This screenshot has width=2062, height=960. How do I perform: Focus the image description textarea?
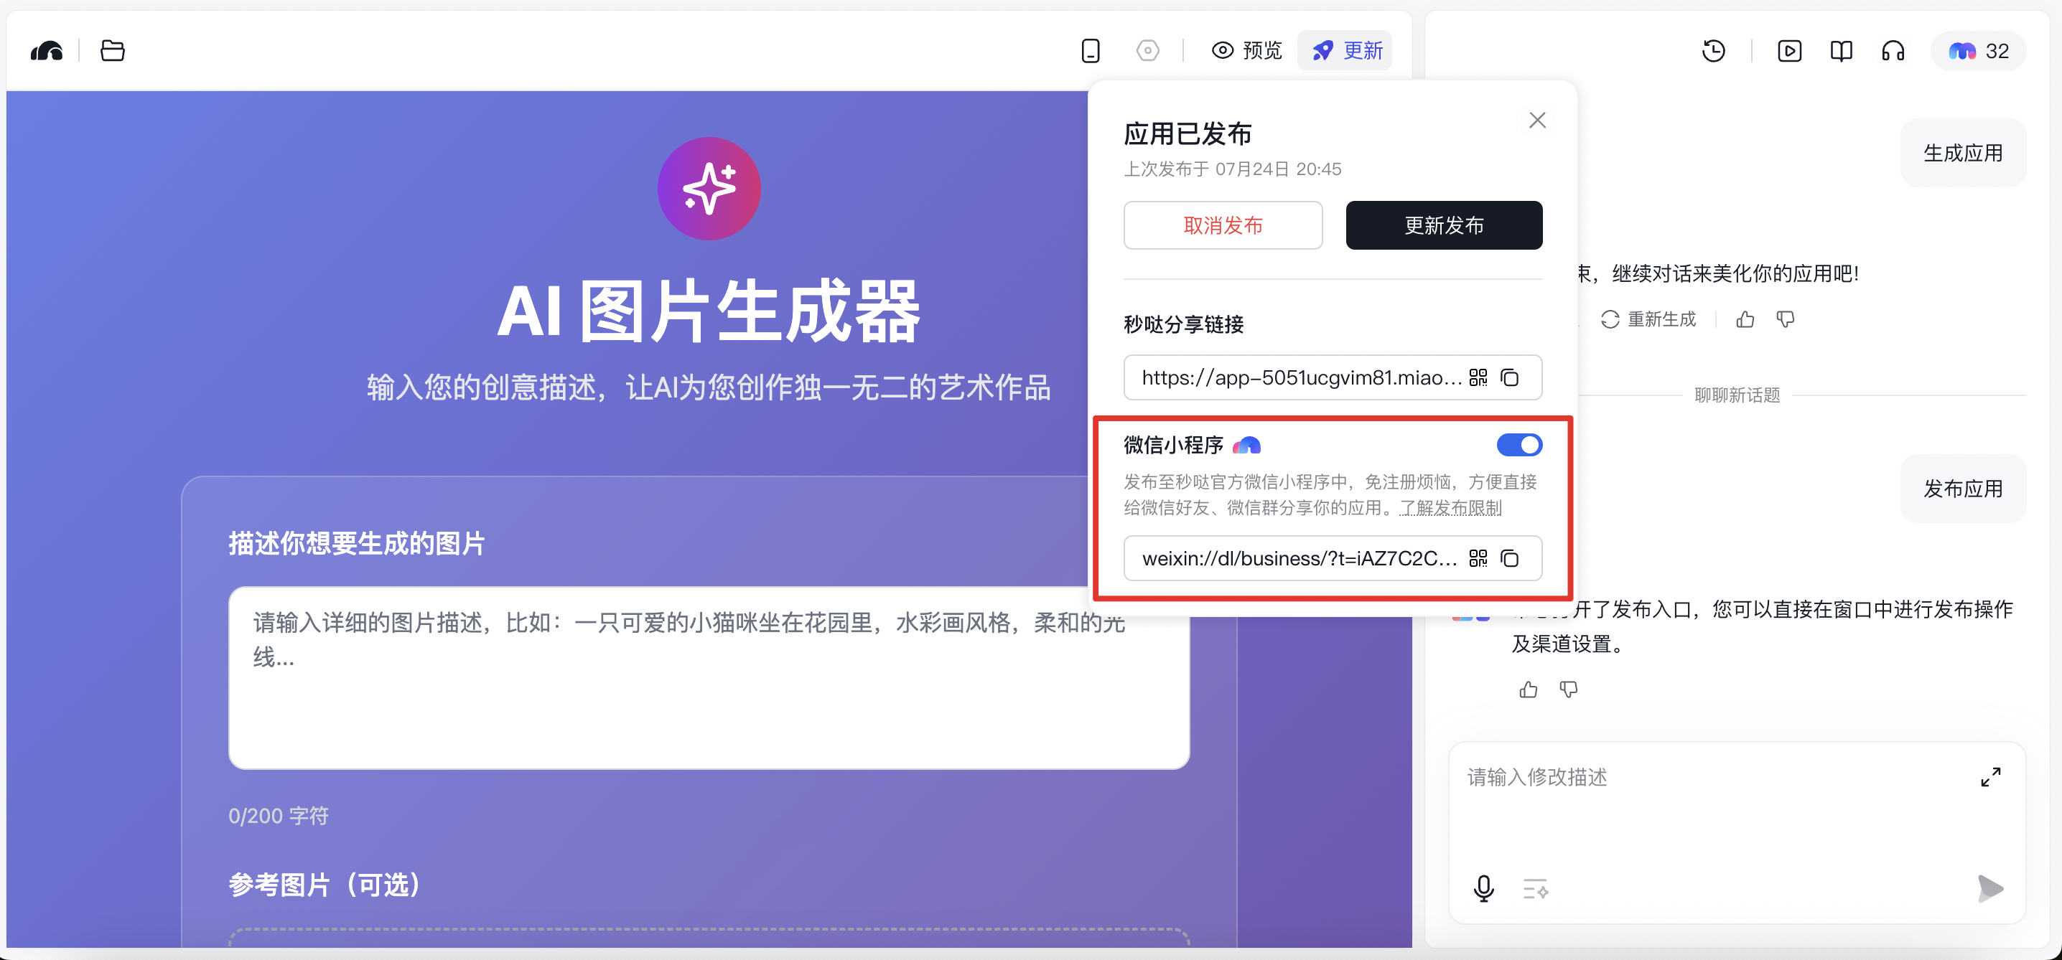click(709, 677)
